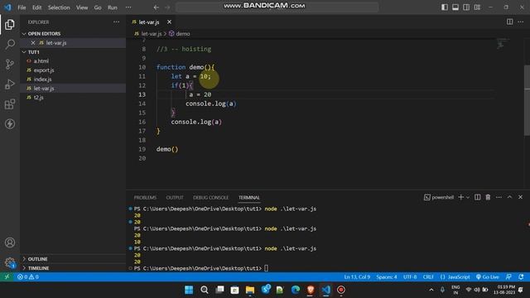Expand the Outline section
This screenshot has height=298, width=530.
(x=73, y=259)
